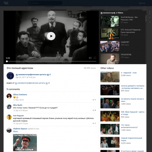
Task: Open Ivan Rogozin's avatar
Action: [9, 117]
